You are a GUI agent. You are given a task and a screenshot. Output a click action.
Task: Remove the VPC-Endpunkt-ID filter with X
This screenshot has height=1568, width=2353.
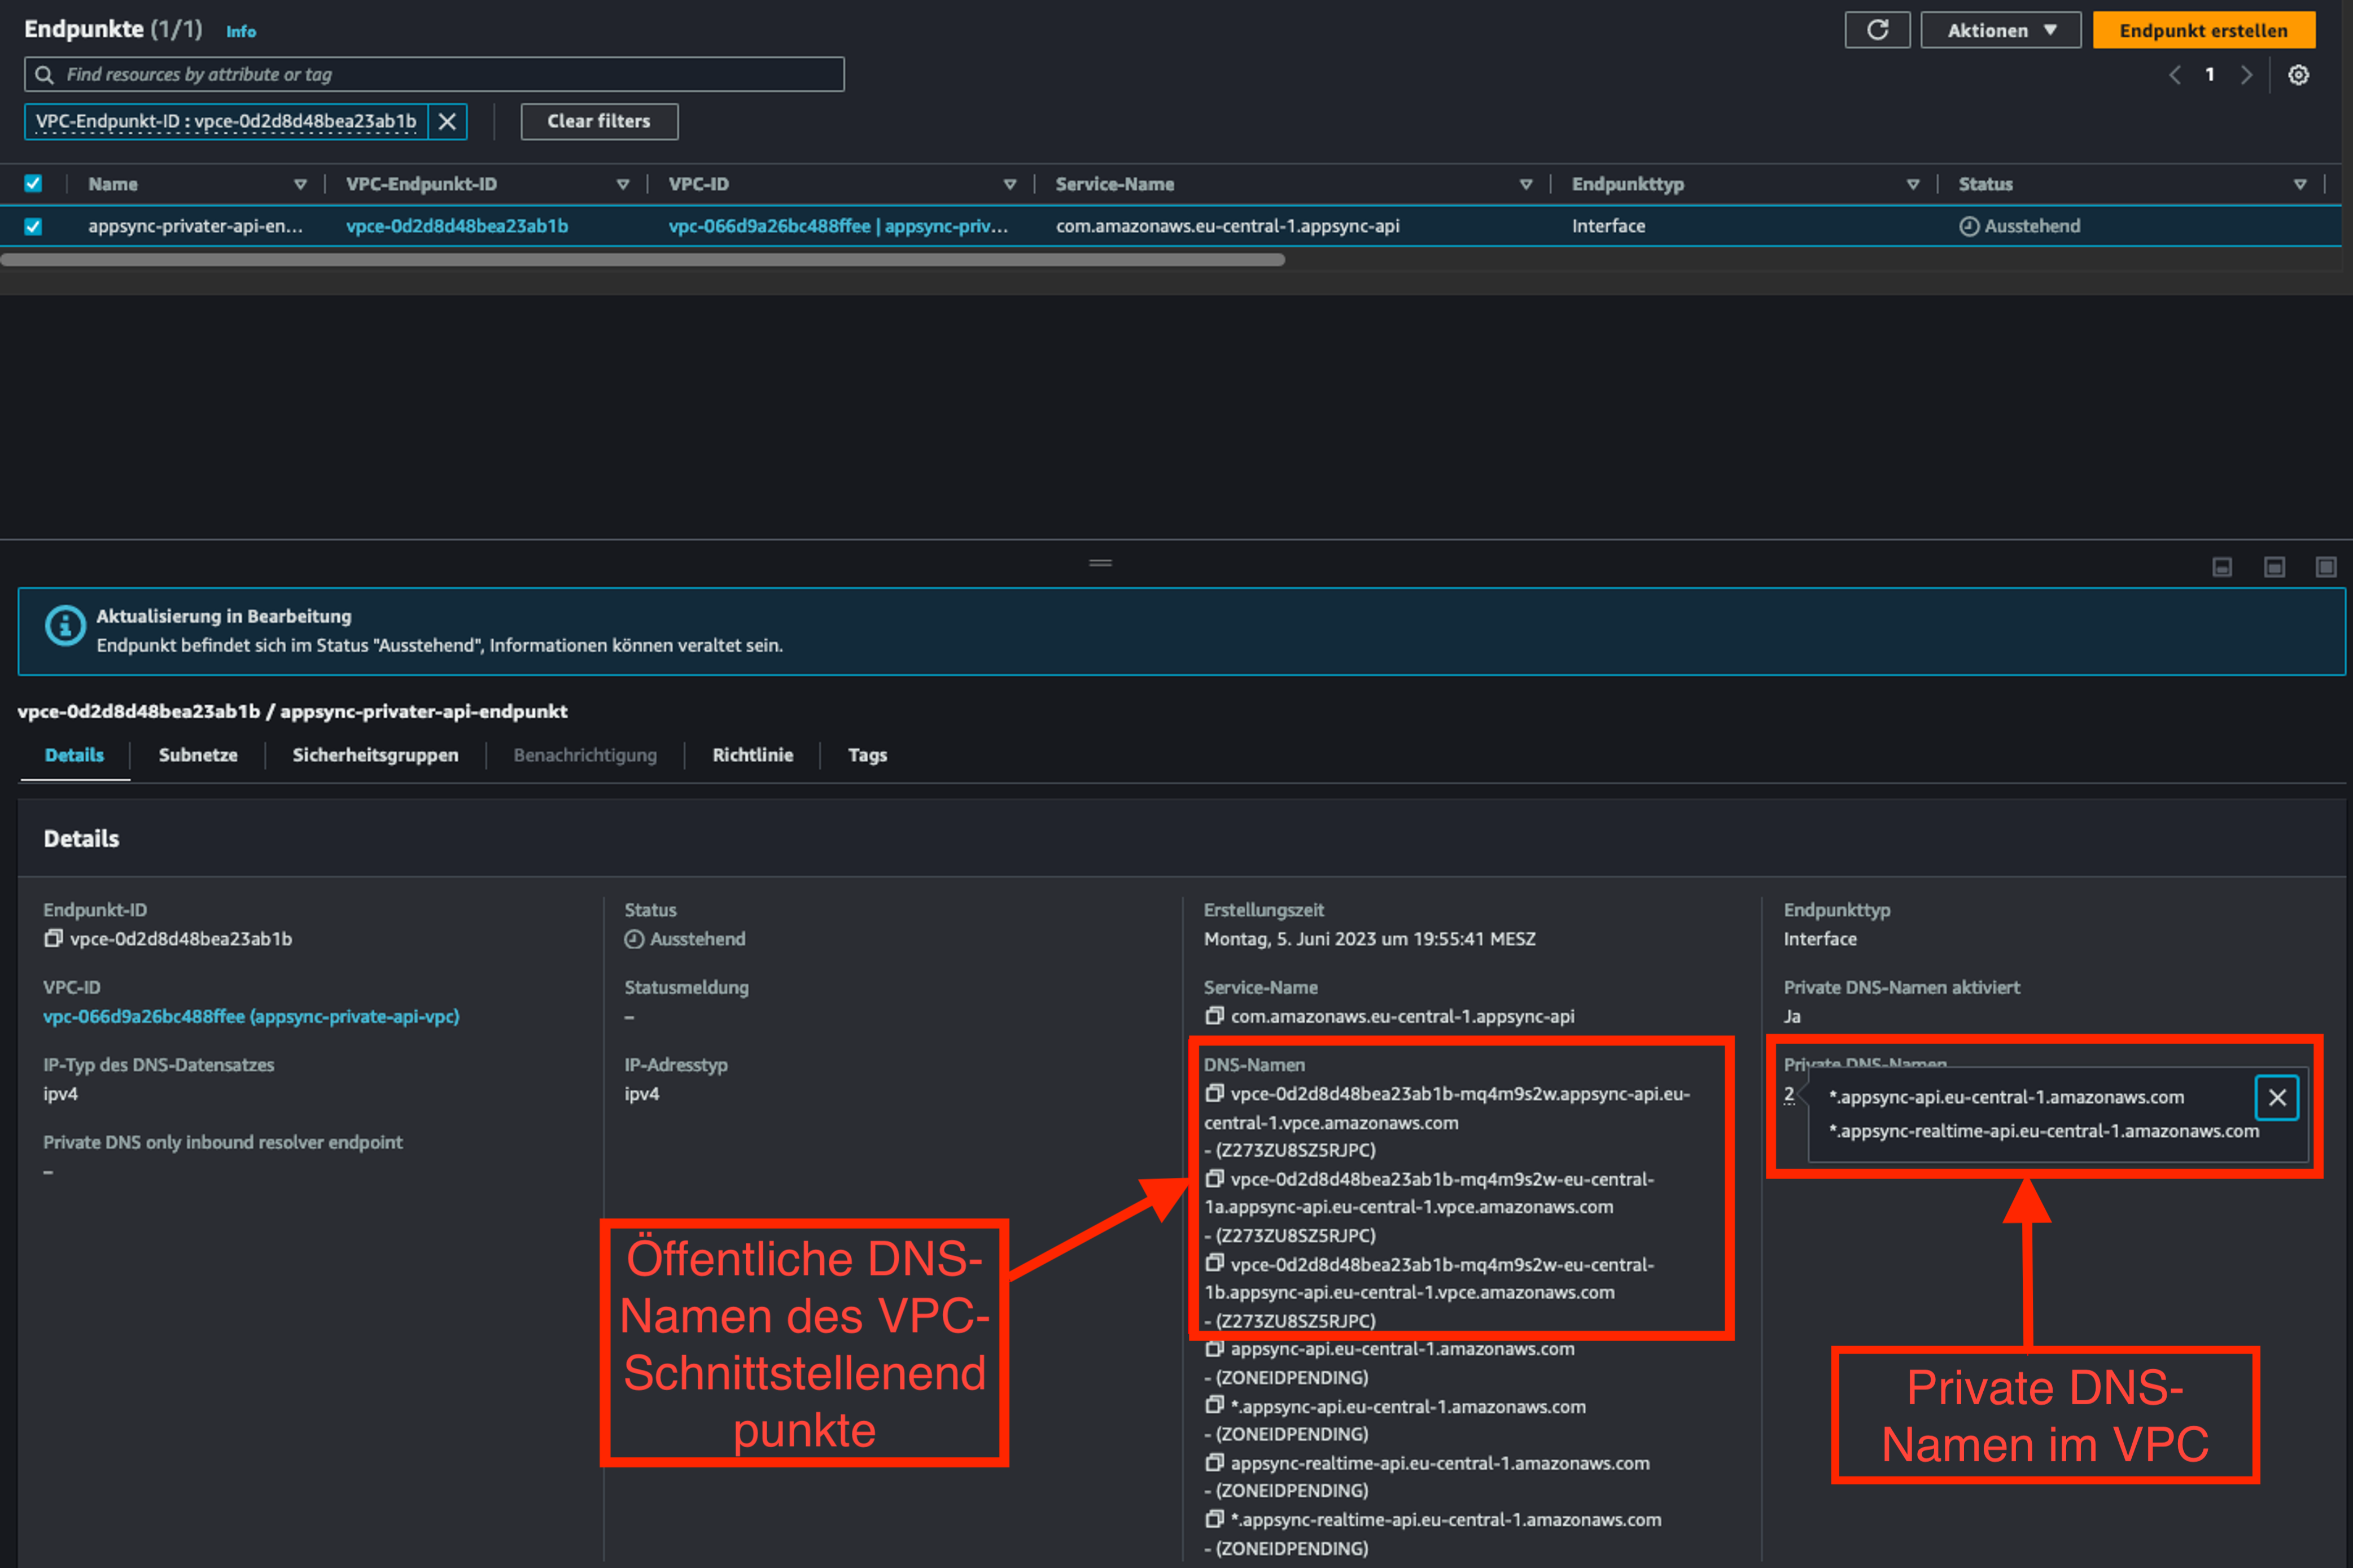point(447,121)
